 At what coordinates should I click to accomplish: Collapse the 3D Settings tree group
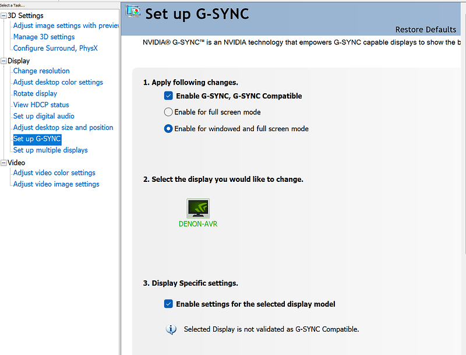(x=3, y=16)
